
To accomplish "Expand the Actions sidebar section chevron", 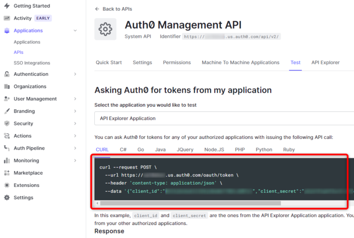I will tap(75, 136).
